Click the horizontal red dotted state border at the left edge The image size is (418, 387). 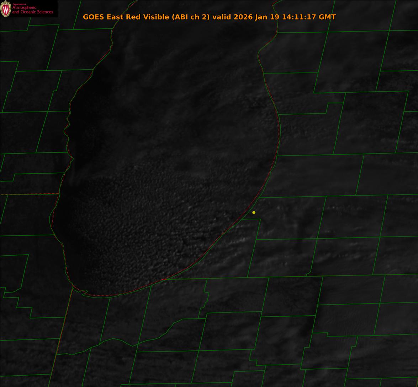click(x=28, y=194)
